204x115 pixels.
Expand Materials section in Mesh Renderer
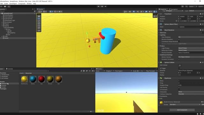pos(159,33)
